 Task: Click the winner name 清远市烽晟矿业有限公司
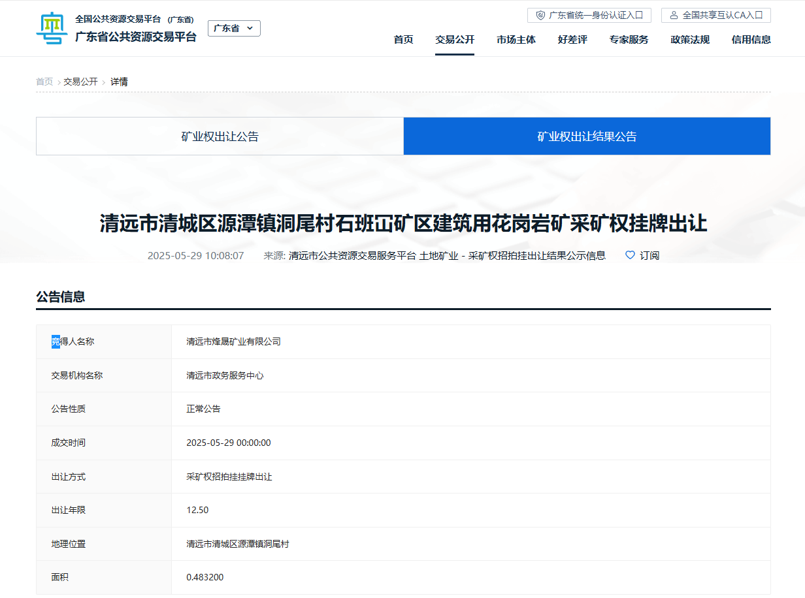click(x=233, y=341)
